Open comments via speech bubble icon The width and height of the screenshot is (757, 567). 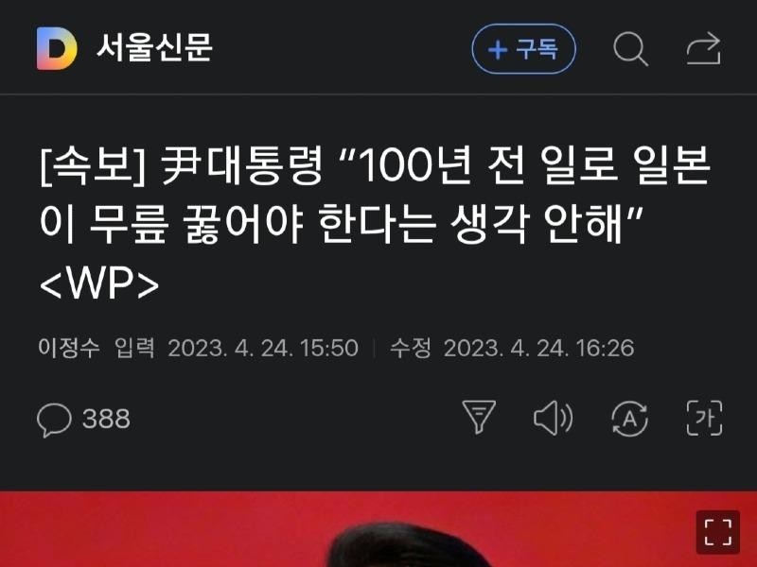coord(54,420)
